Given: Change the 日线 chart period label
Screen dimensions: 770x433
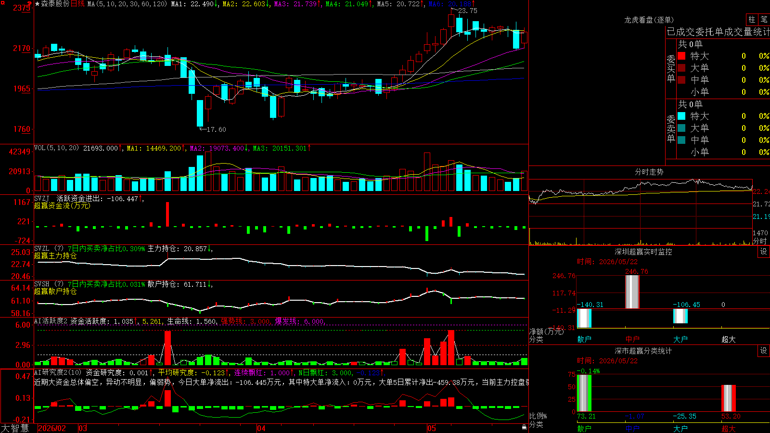Looking at the screenshot, I should tap(77, 4).
